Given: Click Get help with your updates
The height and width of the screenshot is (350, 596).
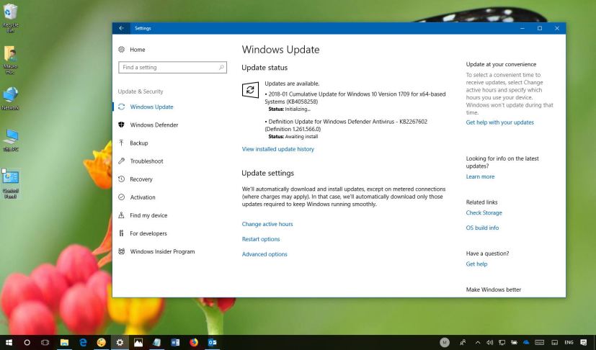Looking at the screenshot, I should tap(500, 122).
